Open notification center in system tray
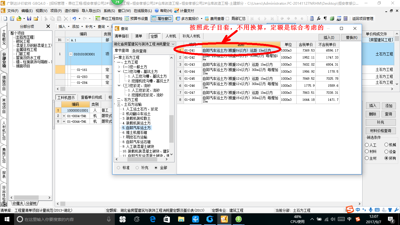Image resolution: width=400 pixels, height=225 pixels. [x=391, y=219]
